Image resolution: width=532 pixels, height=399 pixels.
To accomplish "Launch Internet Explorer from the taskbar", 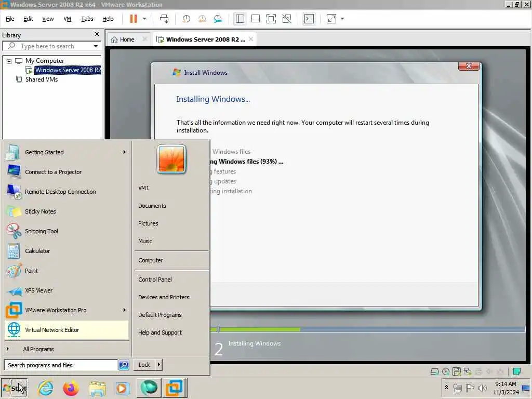I will click(46, 388).
